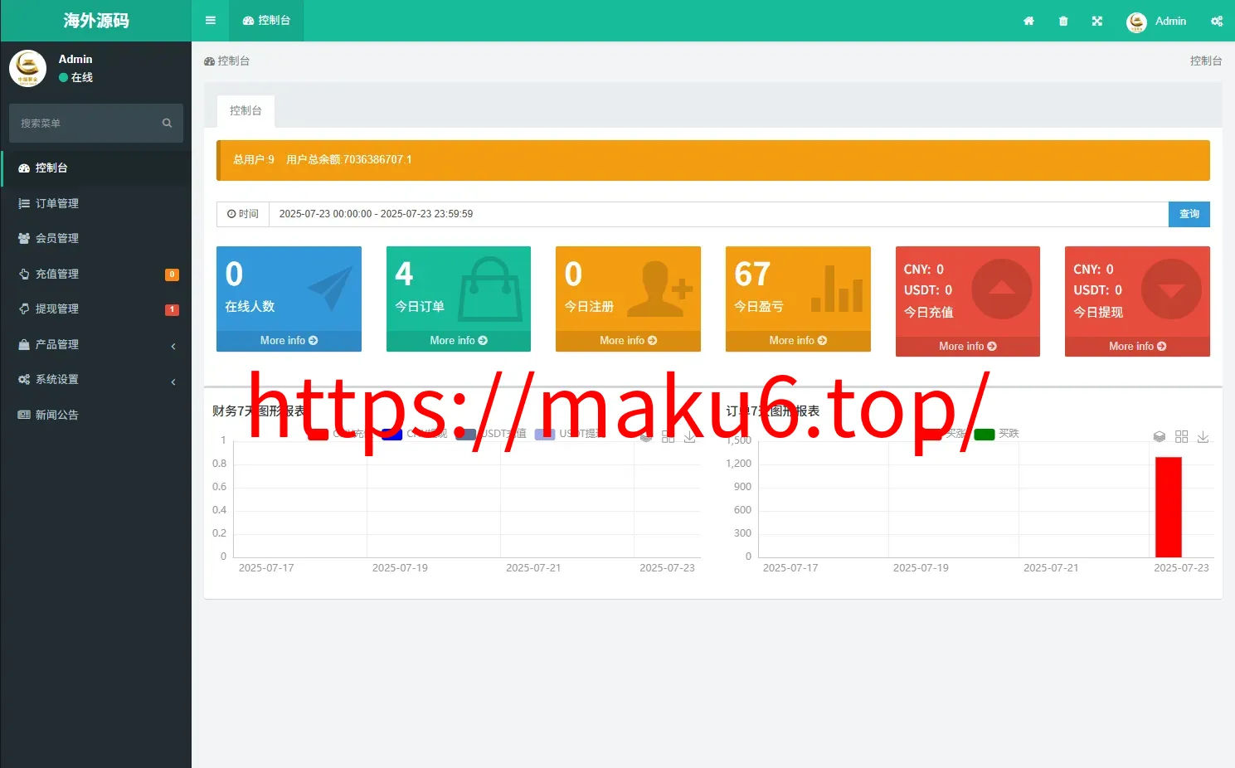
Task: Open 会员管理 in the sidebar
Action: tap(96, 238)
